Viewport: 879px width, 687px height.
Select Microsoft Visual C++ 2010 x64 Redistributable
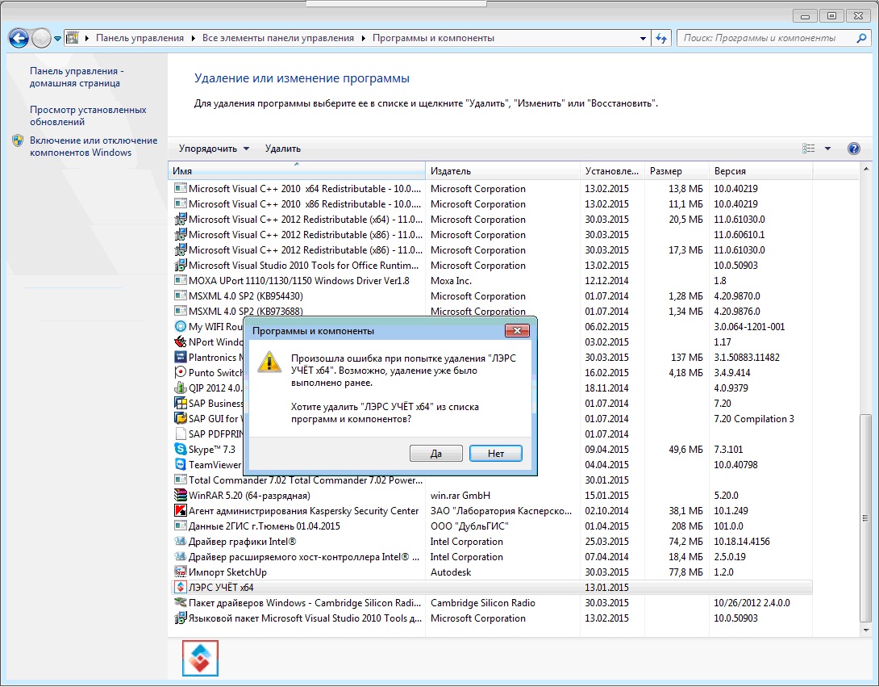click(x=490, y=189)
